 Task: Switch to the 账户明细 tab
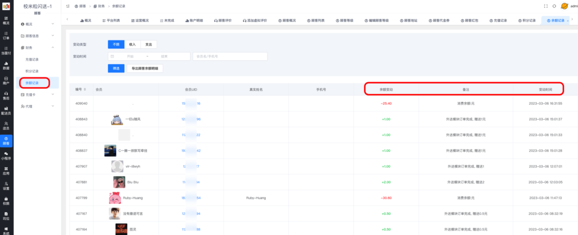point(194,21)
